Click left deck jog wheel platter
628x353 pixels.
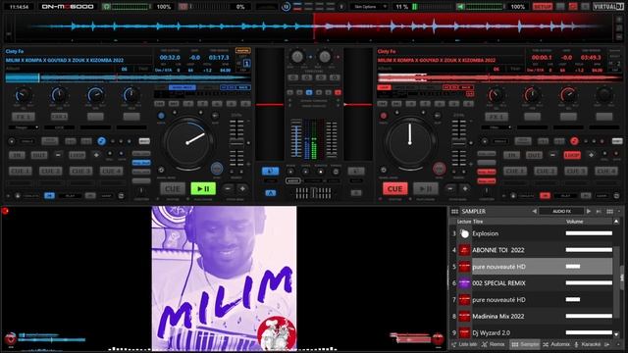pos(187,142)
